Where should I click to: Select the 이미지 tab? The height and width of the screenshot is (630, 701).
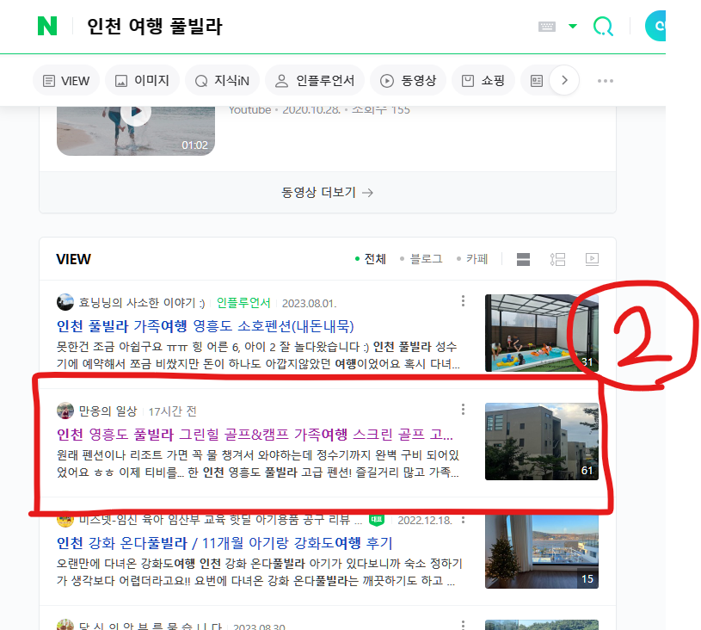click(142, 81)
